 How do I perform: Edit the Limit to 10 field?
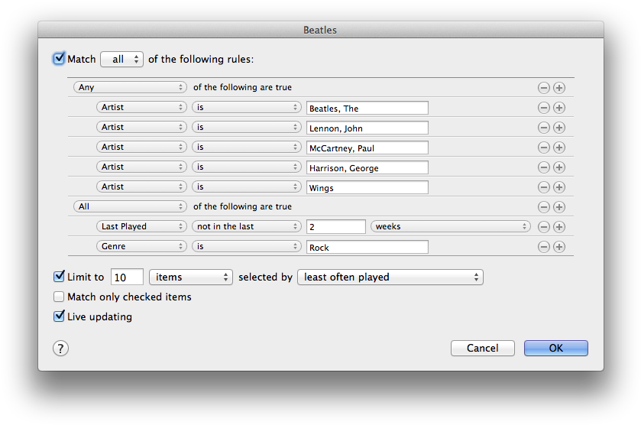127,277
